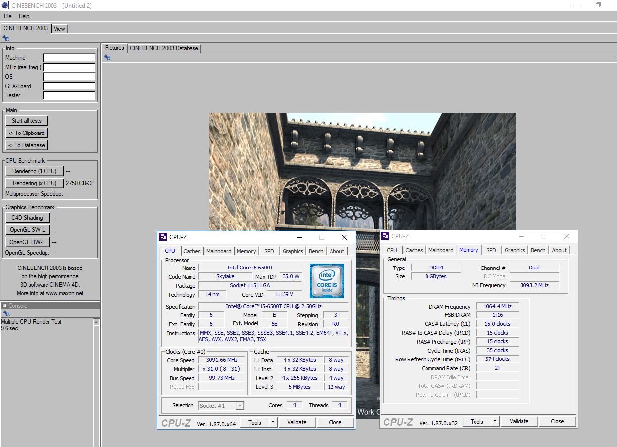The image size is (617, 447).
Task: Open the Socket #1 selection dropdown
Action: [221, 405]
